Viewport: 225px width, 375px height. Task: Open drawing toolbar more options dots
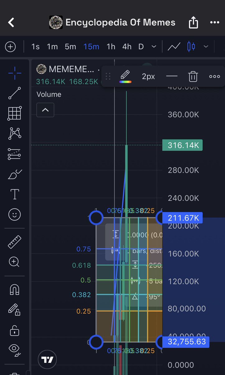pos(214,76)
